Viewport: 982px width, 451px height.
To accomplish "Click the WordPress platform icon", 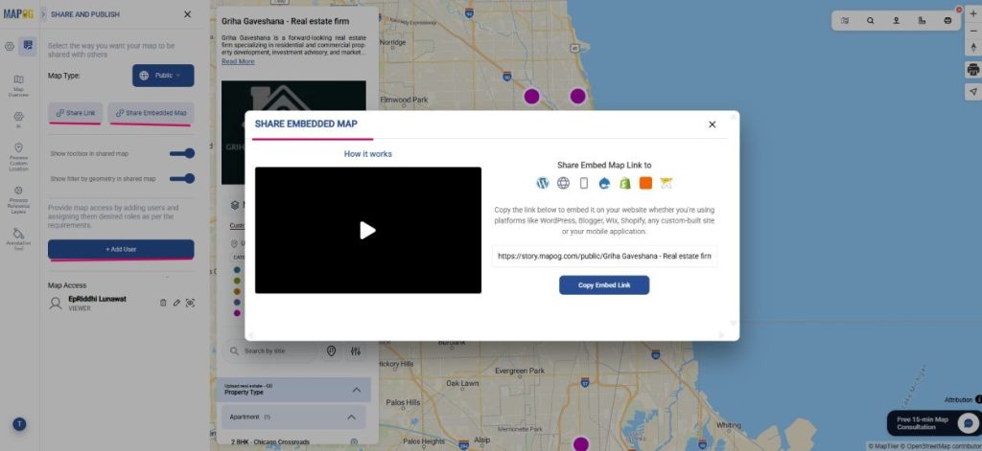I will coord(543,183).
